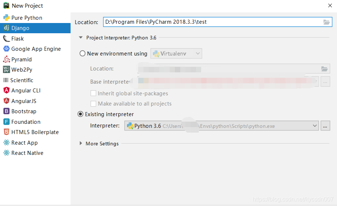Click the Foundation F icon
The height and width of the screenshot is (206, 337).
click(7, 122)
